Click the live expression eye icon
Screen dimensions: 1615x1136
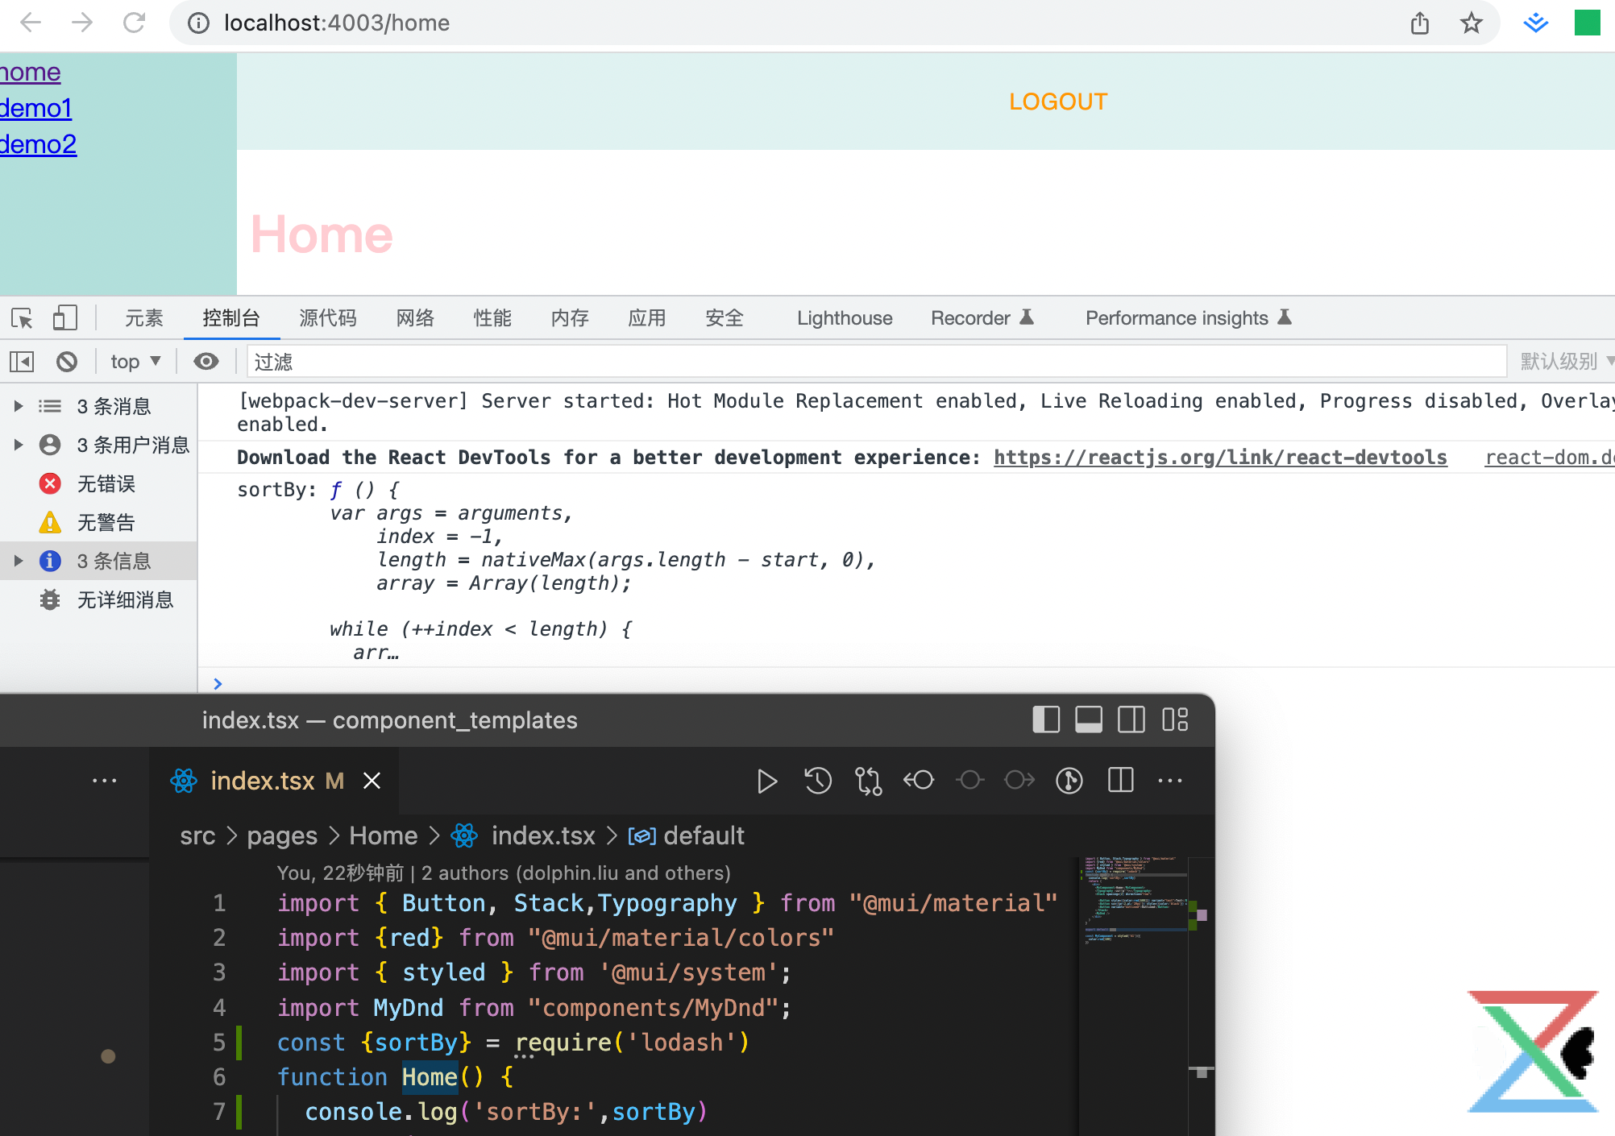click(x=206, y=362)
